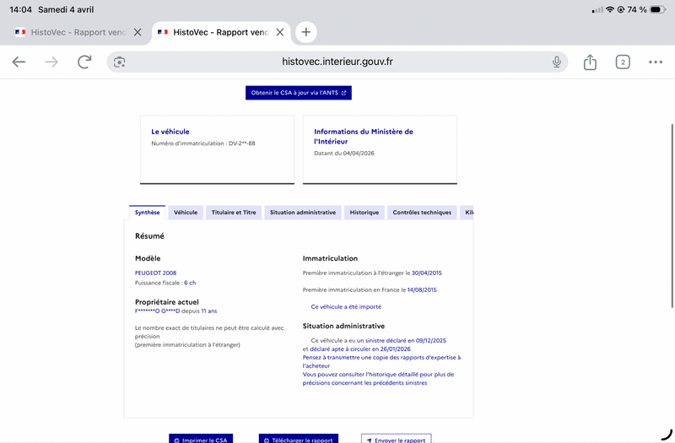The height and width of the screenshot is (443, 675).
Task: Click the page vertical scrollbar
Action: (x=672, y=216)
